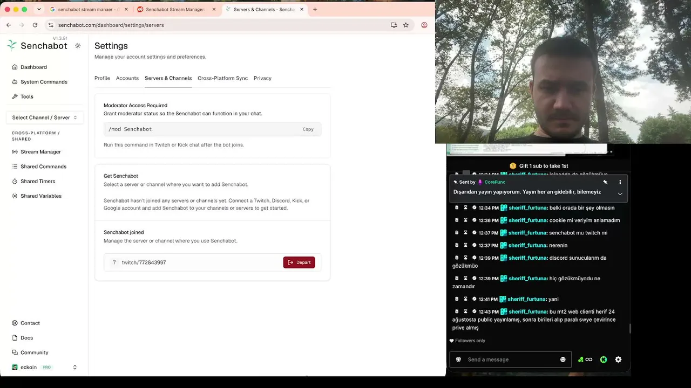Open the Stream Manager sidebar link
The height and width of the screenshot is (388, 691).
[40, 152]
